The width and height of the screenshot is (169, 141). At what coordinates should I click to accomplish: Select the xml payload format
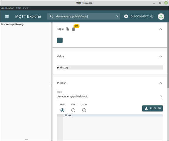pyautogui.click(x=73, y=110)
